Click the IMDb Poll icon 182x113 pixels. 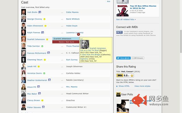[x=118, y=94]
